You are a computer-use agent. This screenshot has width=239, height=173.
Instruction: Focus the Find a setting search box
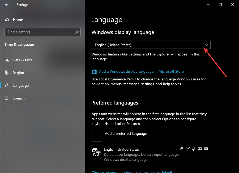coord(43,32)
